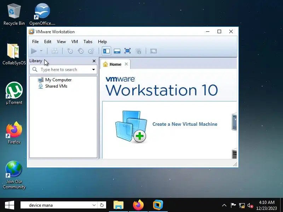This screenshot has height=212, width=283.
Task: Expand the Library search filter dropdown
Action: tap(93, 70)
